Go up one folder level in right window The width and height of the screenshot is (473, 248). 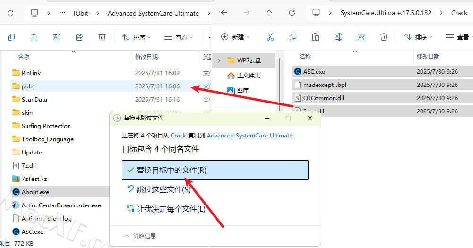[269, 13]
